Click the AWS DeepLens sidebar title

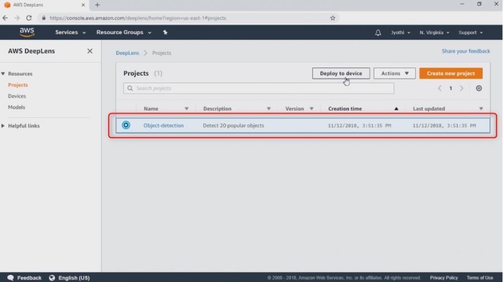(x=31, y=51)
